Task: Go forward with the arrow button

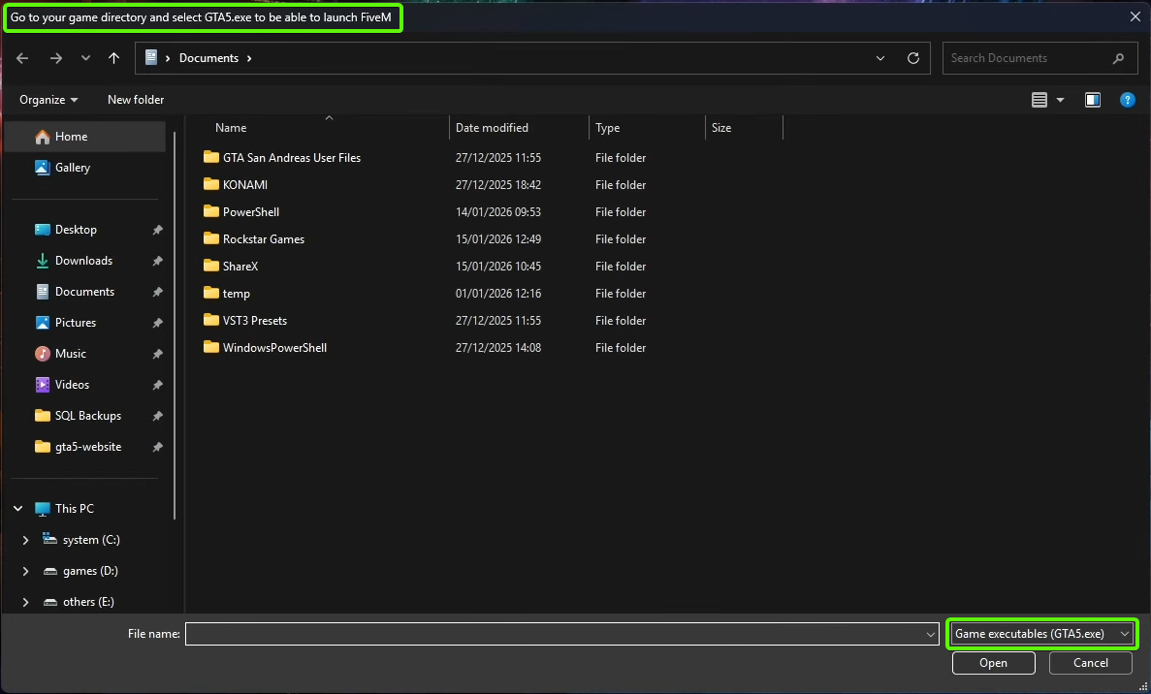Action: [x=56, y=58]
